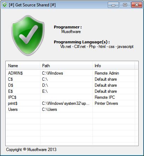This screenshot has height=156, width=144.
Task: Click the Musoftware programmer name
Action: (71, 32)
